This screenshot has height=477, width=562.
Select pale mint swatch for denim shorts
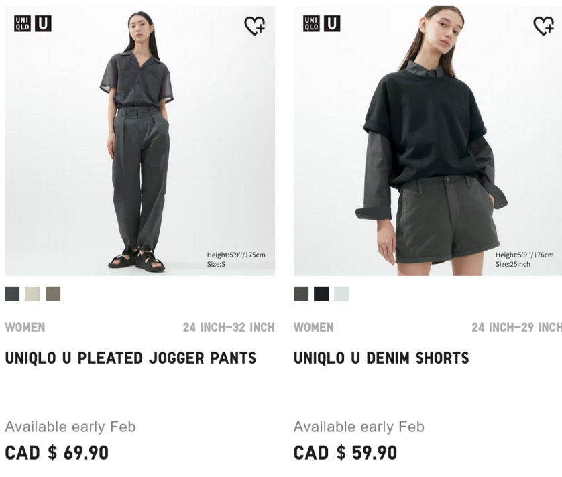click(x=341, y=294)
